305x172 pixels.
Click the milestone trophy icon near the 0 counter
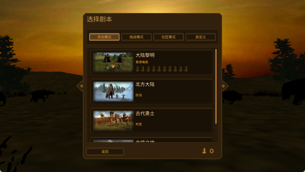[204, 151]
